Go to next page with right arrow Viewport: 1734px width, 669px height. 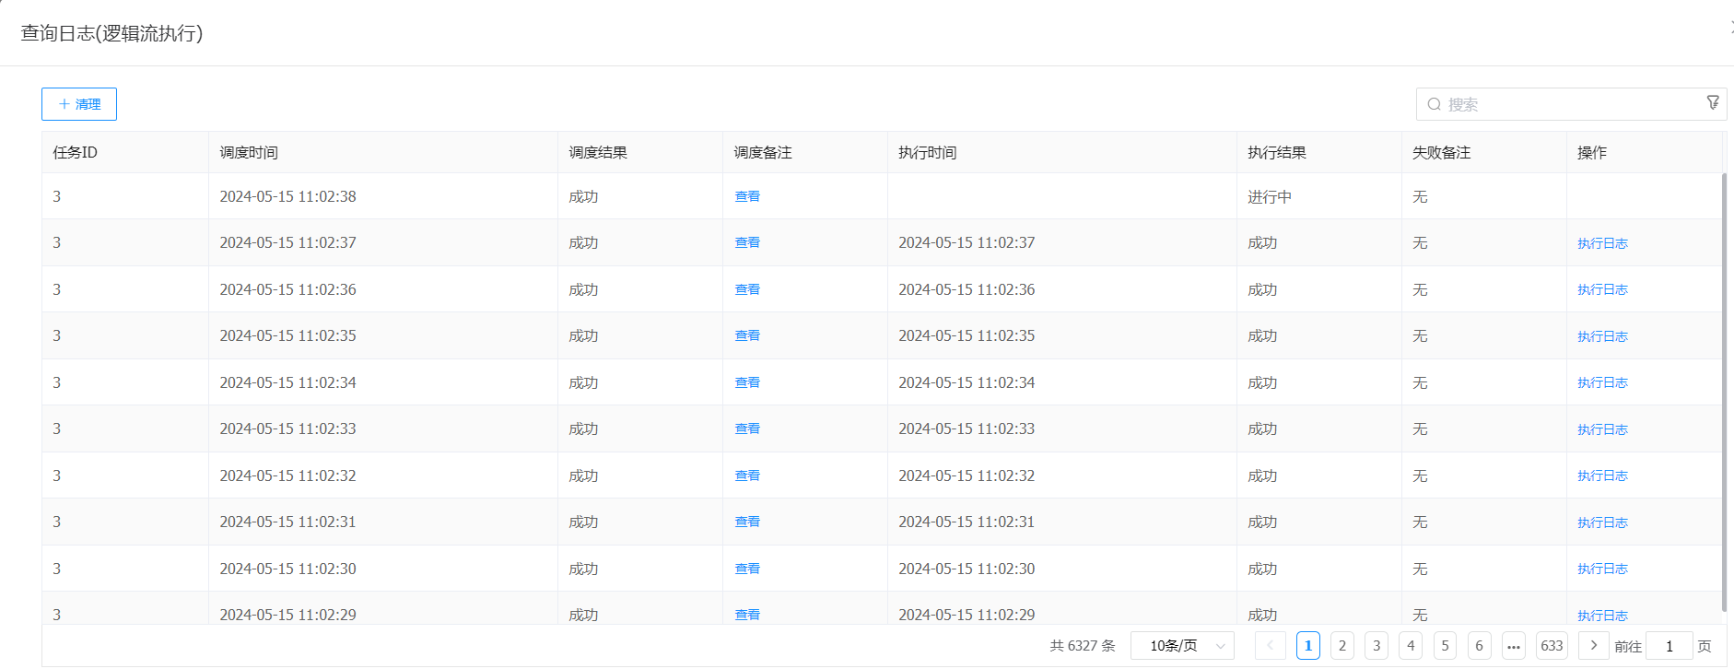click(1593, 646)
